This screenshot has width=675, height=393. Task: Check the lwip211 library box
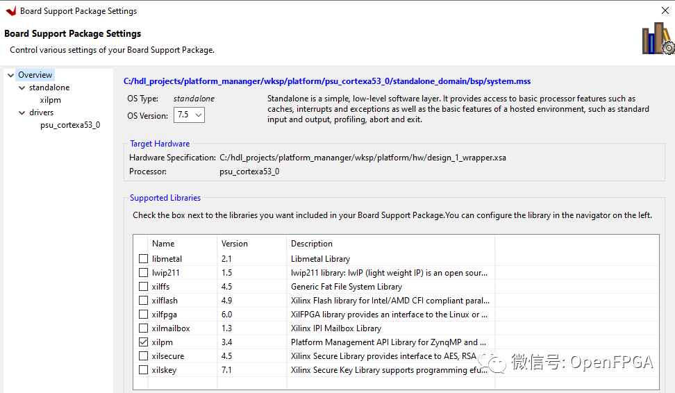[143, 273]
